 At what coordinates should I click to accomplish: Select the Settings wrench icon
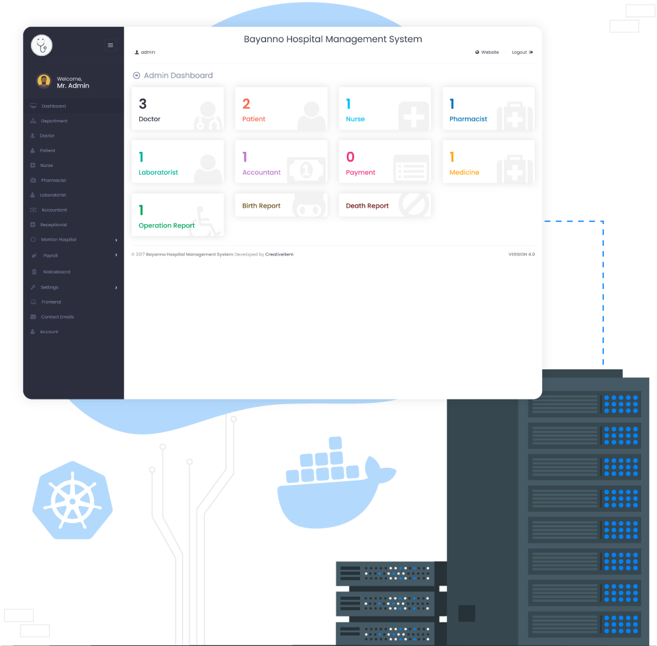(32, 287)
